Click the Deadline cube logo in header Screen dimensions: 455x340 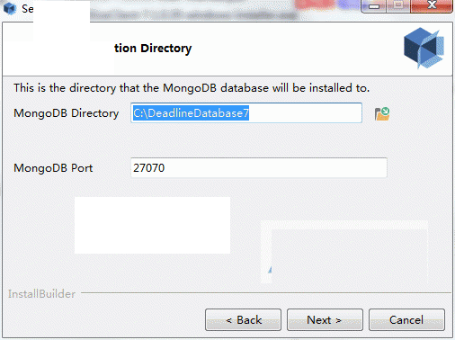424,48
